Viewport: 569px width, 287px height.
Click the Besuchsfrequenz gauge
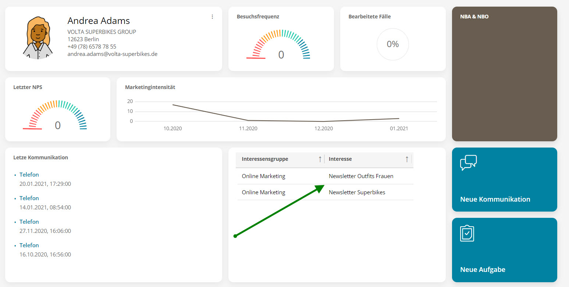[x=278, y=45]
